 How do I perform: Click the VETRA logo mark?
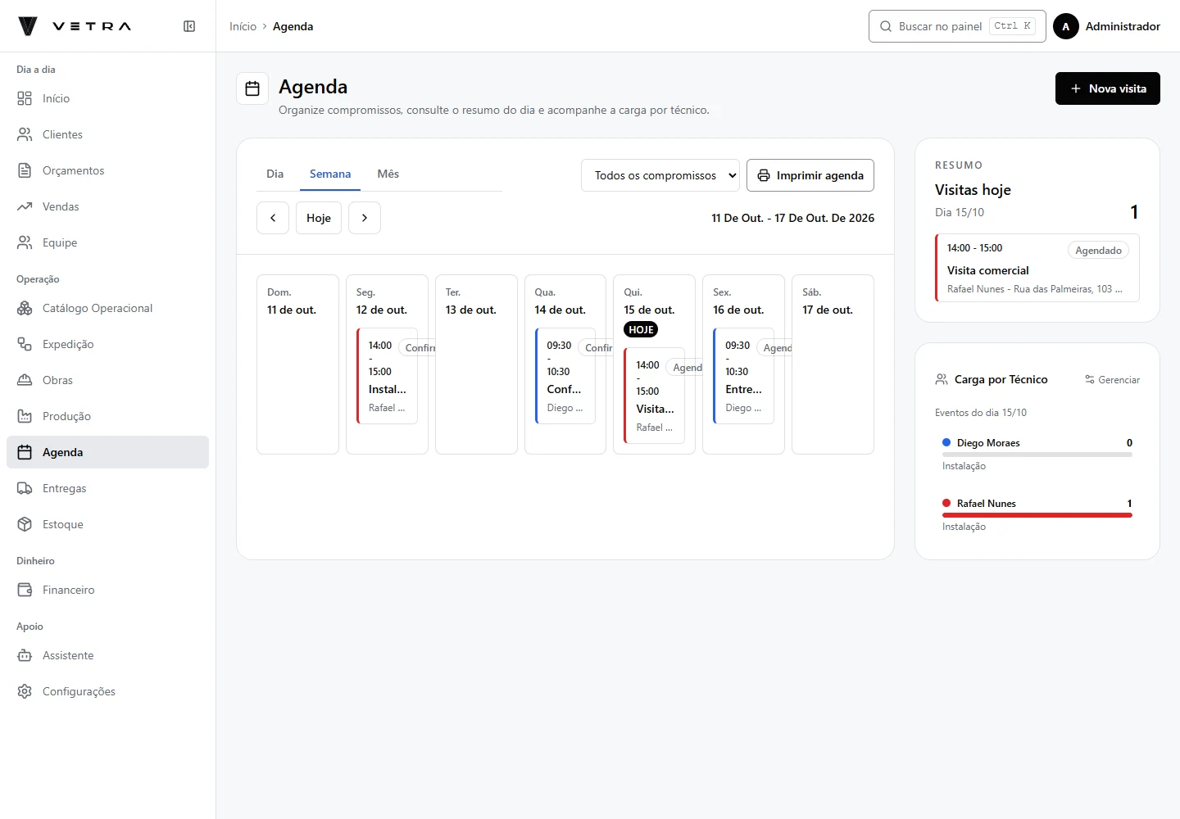pos(28,26)
